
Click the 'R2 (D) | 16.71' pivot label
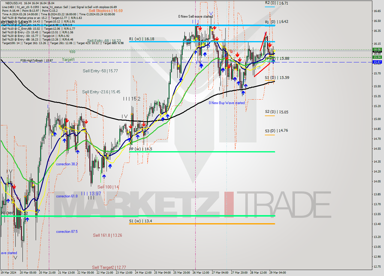pyautogui.click(x=277, y=3)
